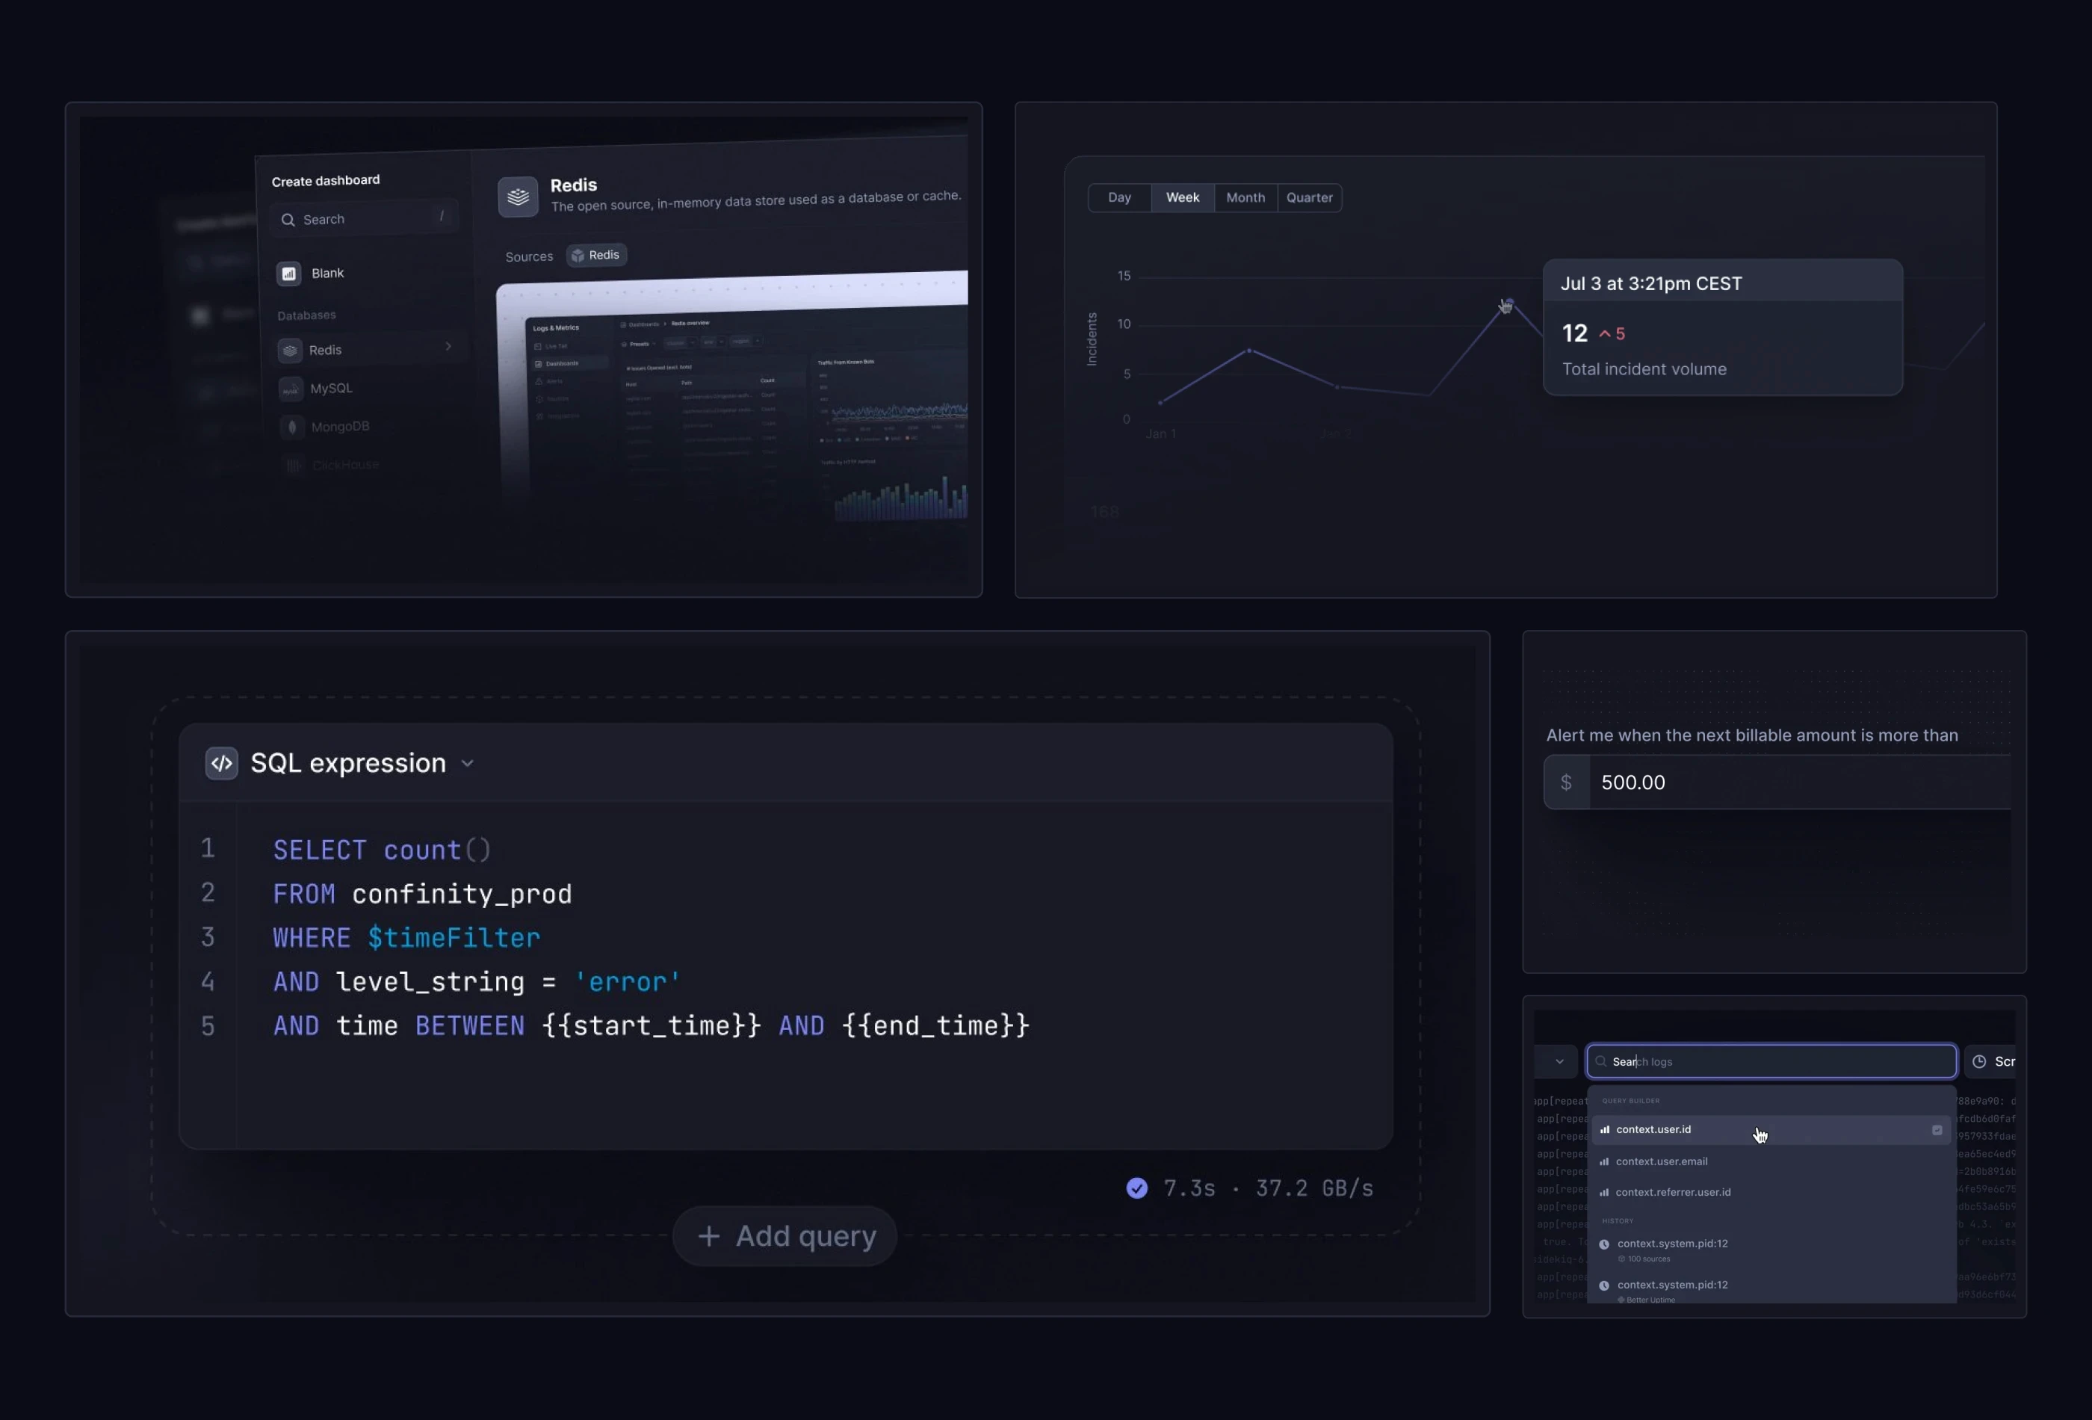Click the context.user.email field icon

pyautogui.click(x=1604, y=1161)
